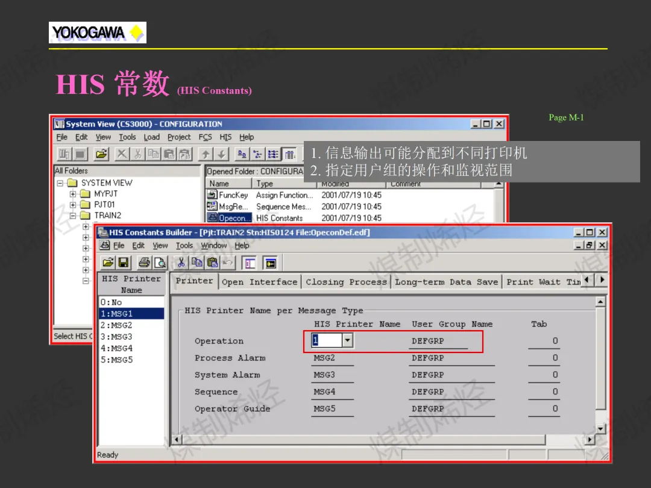Click the copy icon in System View toolbar
The width and height of the screenshot is (651, 488).
(x=153, y=154)
